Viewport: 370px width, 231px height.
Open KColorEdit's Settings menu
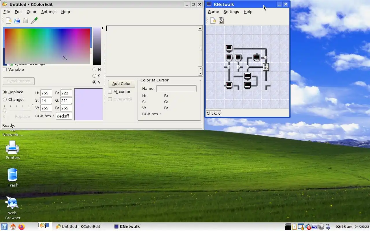point(49,12)
